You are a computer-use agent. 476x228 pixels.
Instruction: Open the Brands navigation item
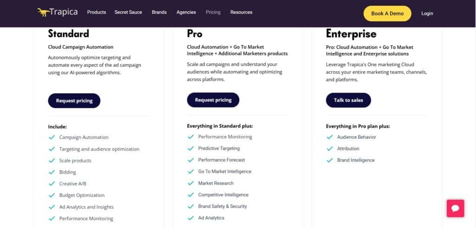point(159,13)
